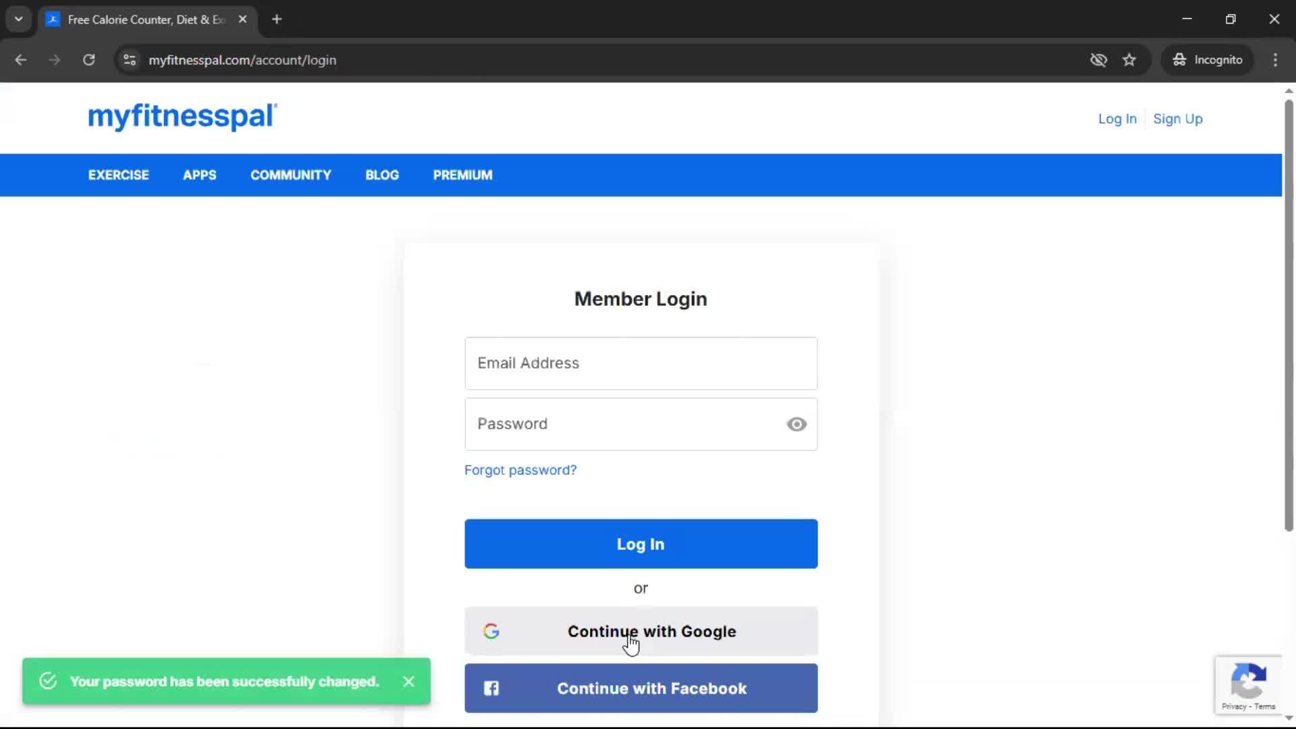1296x729 pixels.
Task: Click the Google G logo icon
Action: (x=491, y=631)
